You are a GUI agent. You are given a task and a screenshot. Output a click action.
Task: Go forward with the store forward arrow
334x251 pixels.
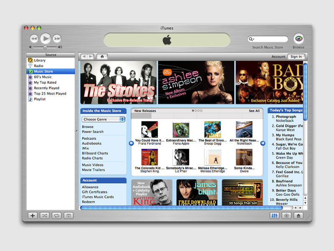(x=91, y=56)
